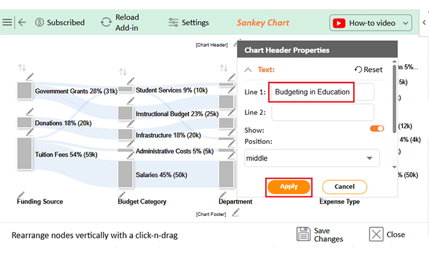Click the Sankey Chart title tab
429x257 pixels.
263,22
